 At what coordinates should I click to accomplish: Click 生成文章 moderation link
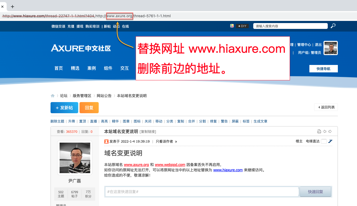[260, 121]
